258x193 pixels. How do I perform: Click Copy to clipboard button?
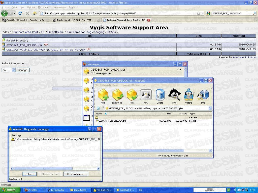pyautogui.click(x=76, y=174)
